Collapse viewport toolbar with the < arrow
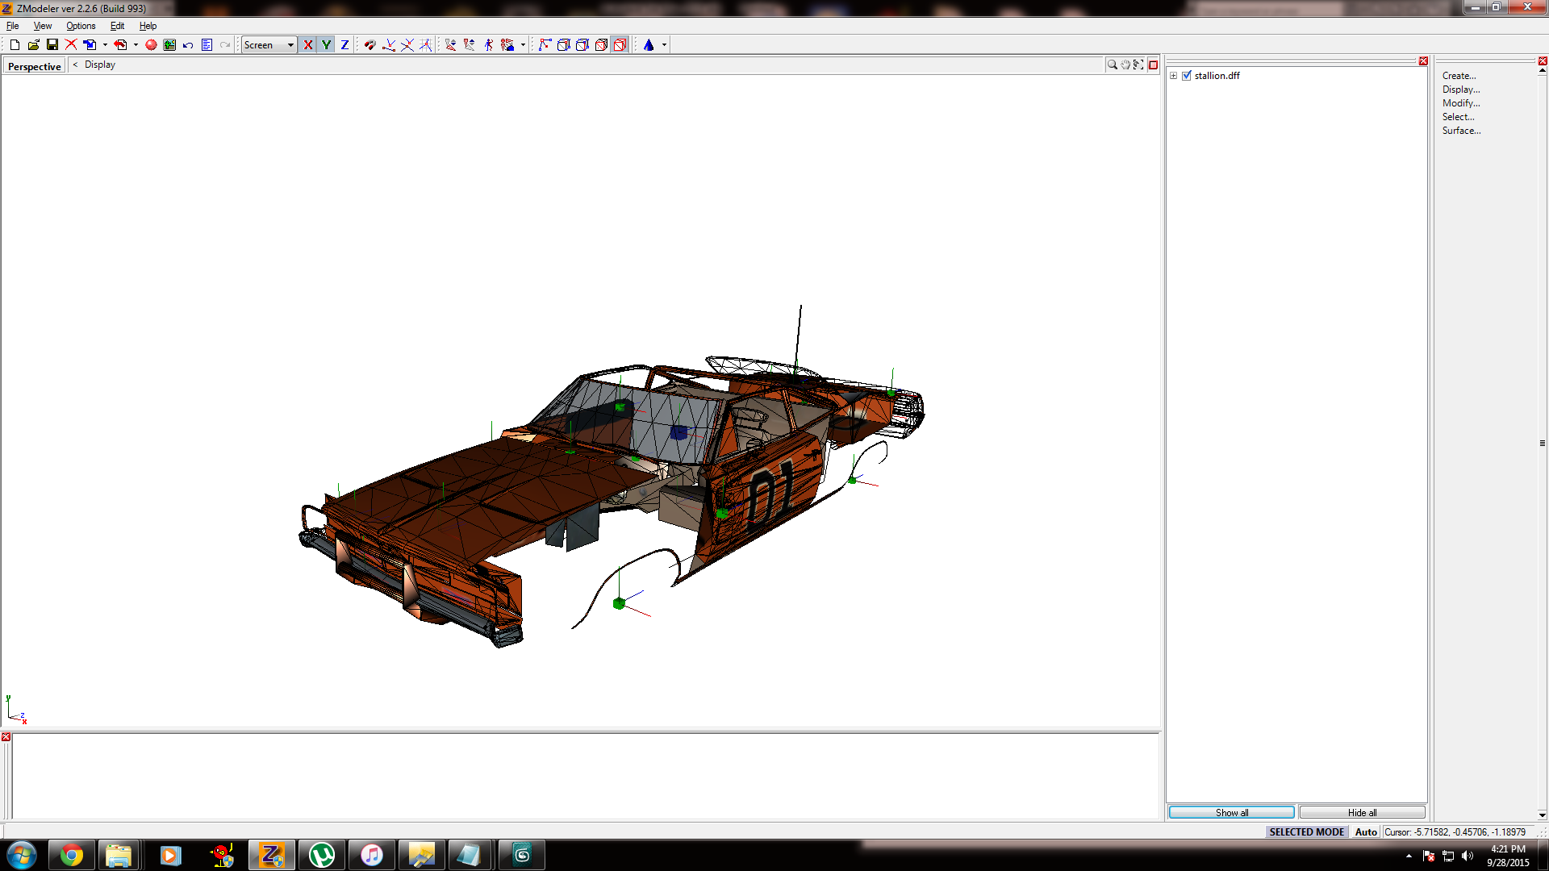The width and height of the screenshot is (1549, 871). (75, 65)
